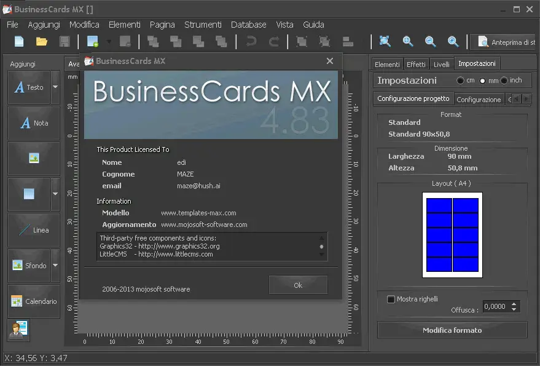Add a Testo text element
This screenshot has width=540, height=366.
(29, 87)
